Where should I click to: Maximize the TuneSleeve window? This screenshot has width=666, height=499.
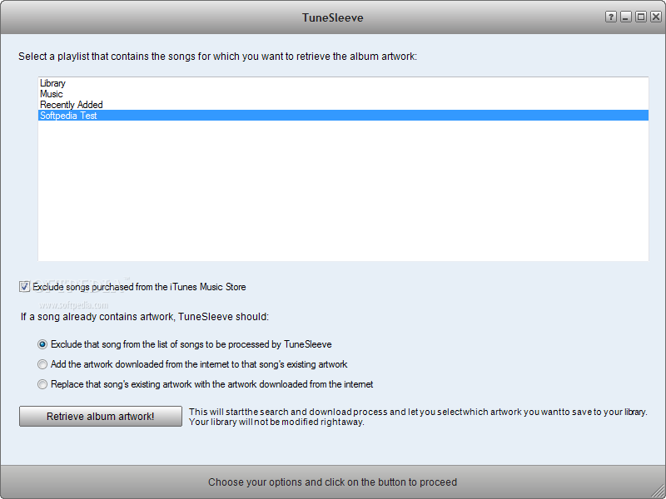coord(641,17)
